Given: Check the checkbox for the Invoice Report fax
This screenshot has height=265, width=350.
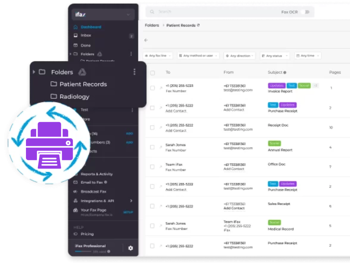Looking at the screenshot, I should (152, 88).
